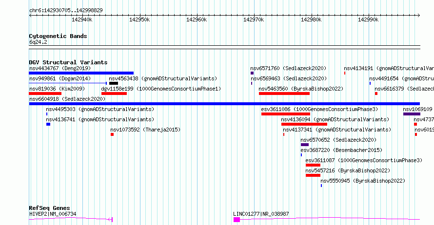Click dgv1158e199 (1000GenomesConsortiumPhase1) label
Image resolution: width=434 pixels, height=225 pixels.
161,89
